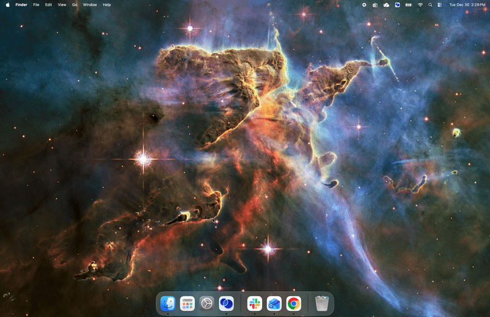Open the Trash in the Dock
Viewport: 490px width, 317px height.
tap(322, 304)
